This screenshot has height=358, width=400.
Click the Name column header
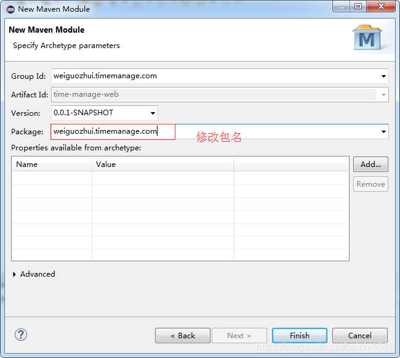point(52,164)
